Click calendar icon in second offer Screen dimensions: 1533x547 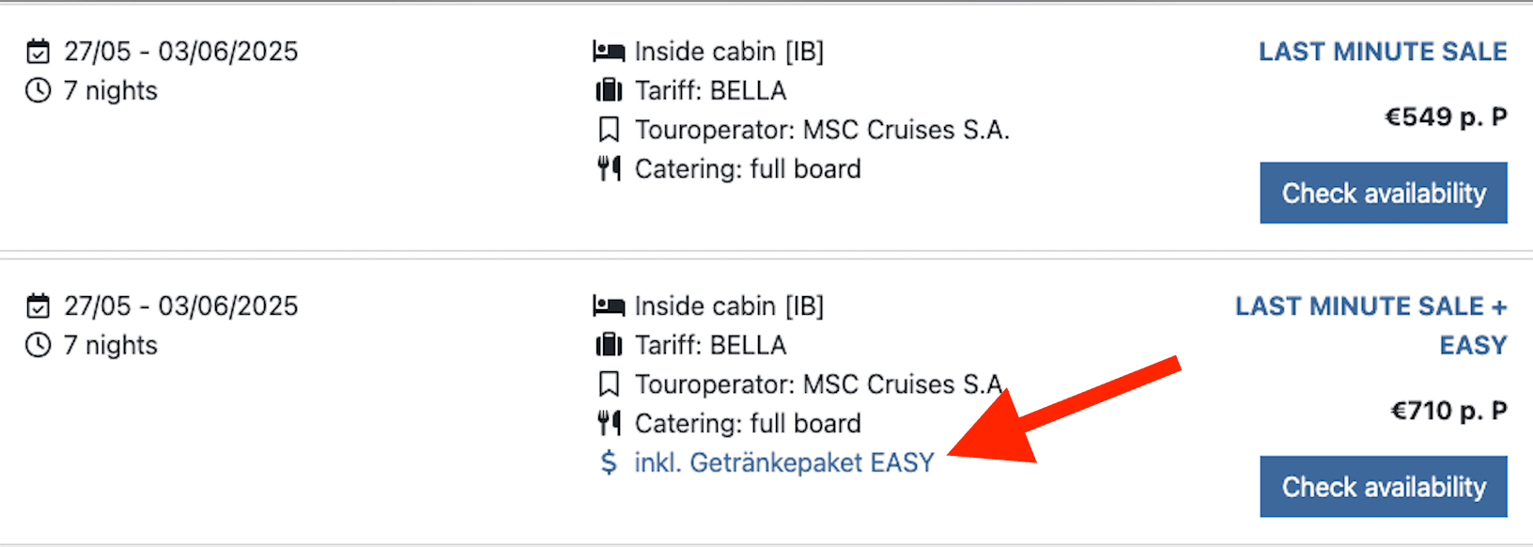point(38,305)
